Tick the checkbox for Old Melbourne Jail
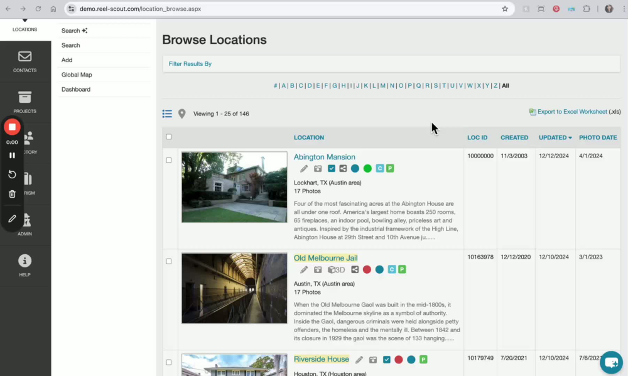Screen dimensions: 628x376 pos(168,261)
